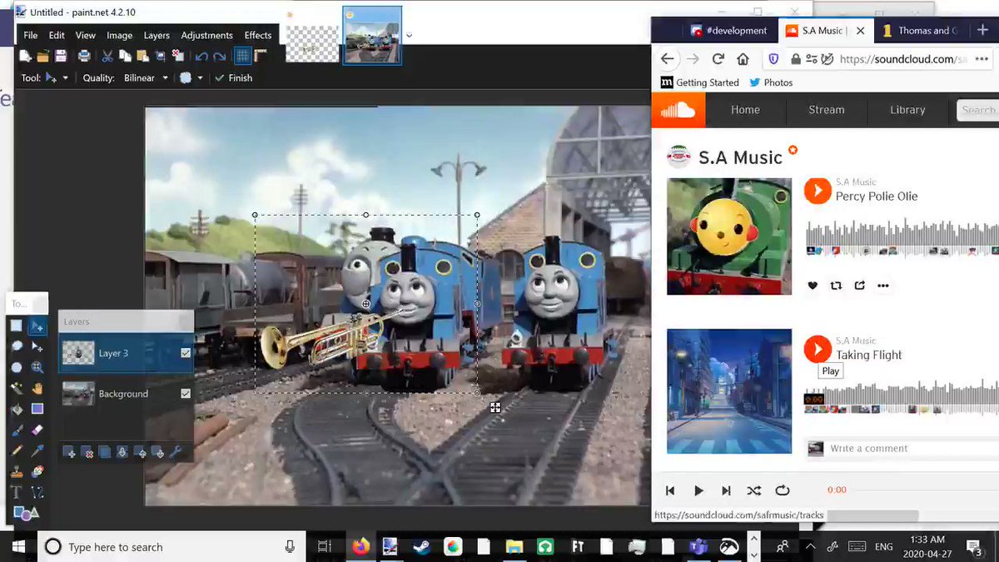
Task: Select the Line/Curve tool
Action: pyautogui.click(x=37, y=492)
